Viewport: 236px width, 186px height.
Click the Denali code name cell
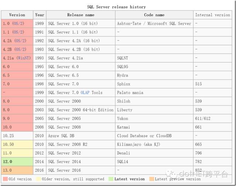(154, 153)
